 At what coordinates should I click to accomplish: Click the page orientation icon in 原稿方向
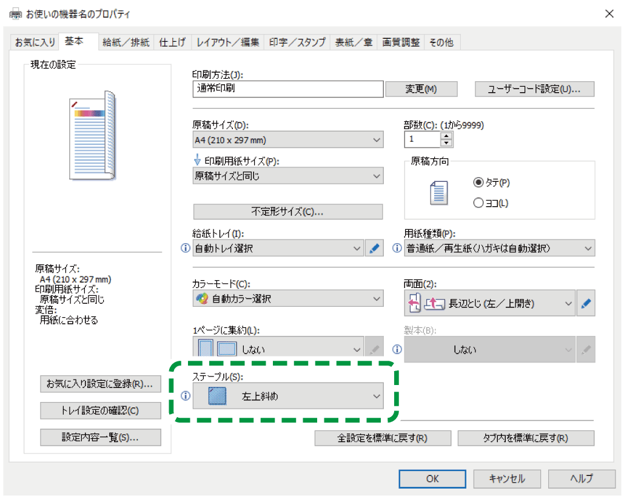[x=438, y=193]
